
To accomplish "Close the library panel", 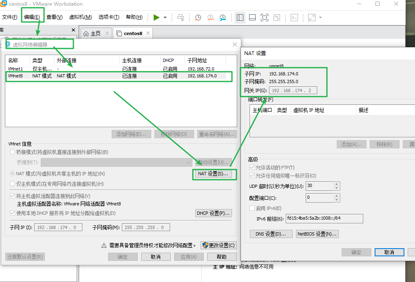I will coord(73,30).
